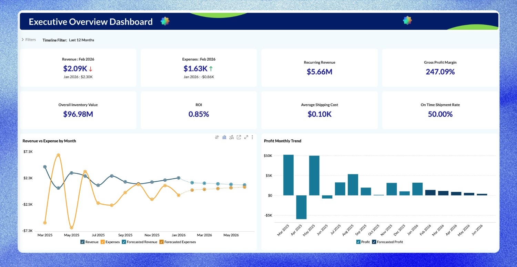
Task: Click the green increase arrow beside $1.63K
Action: coord(212,68)
